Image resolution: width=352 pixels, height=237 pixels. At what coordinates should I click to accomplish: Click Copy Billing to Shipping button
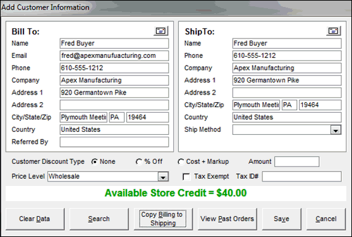163,219
